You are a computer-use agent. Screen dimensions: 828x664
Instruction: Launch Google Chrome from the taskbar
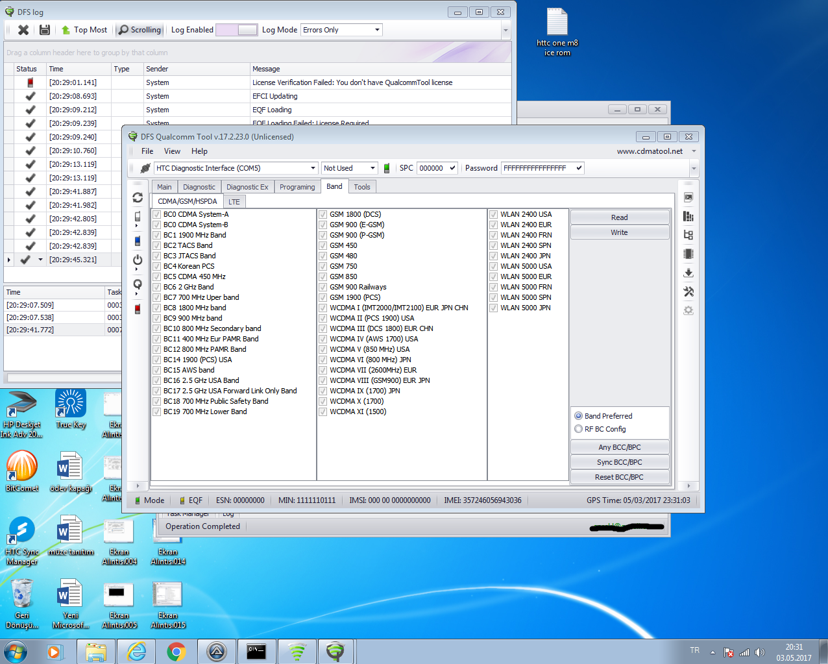176,652
